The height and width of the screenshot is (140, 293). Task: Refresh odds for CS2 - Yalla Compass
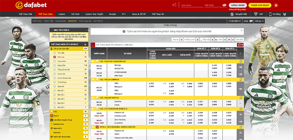coord(241,79)
